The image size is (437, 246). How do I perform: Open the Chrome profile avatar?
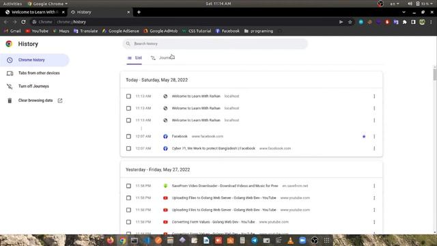pyautogui.click(x=422, y=22)
